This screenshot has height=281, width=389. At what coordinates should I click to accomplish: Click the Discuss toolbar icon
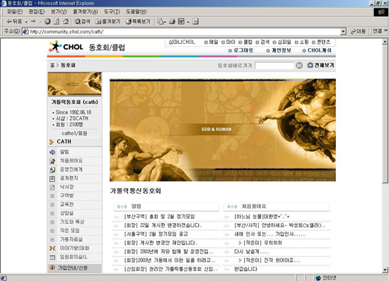coord(195,22)
